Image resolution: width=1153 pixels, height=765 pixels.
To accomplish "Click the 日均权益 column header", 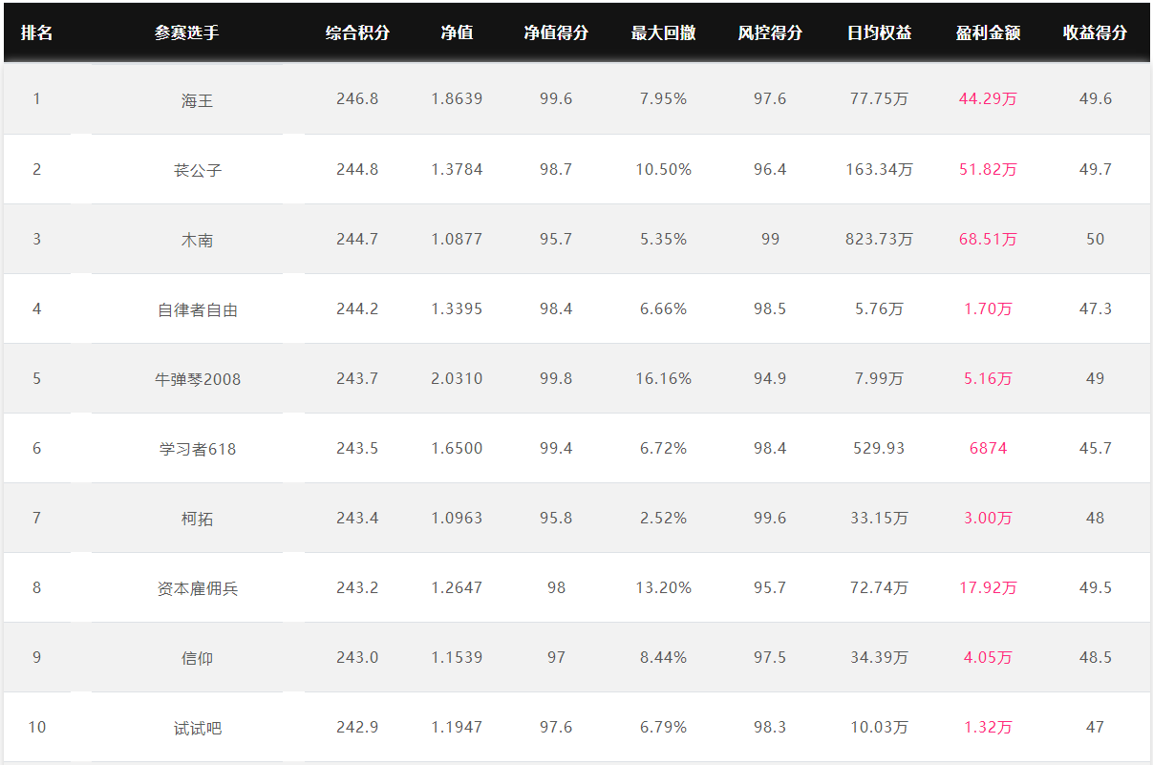I will coord(879,32).
